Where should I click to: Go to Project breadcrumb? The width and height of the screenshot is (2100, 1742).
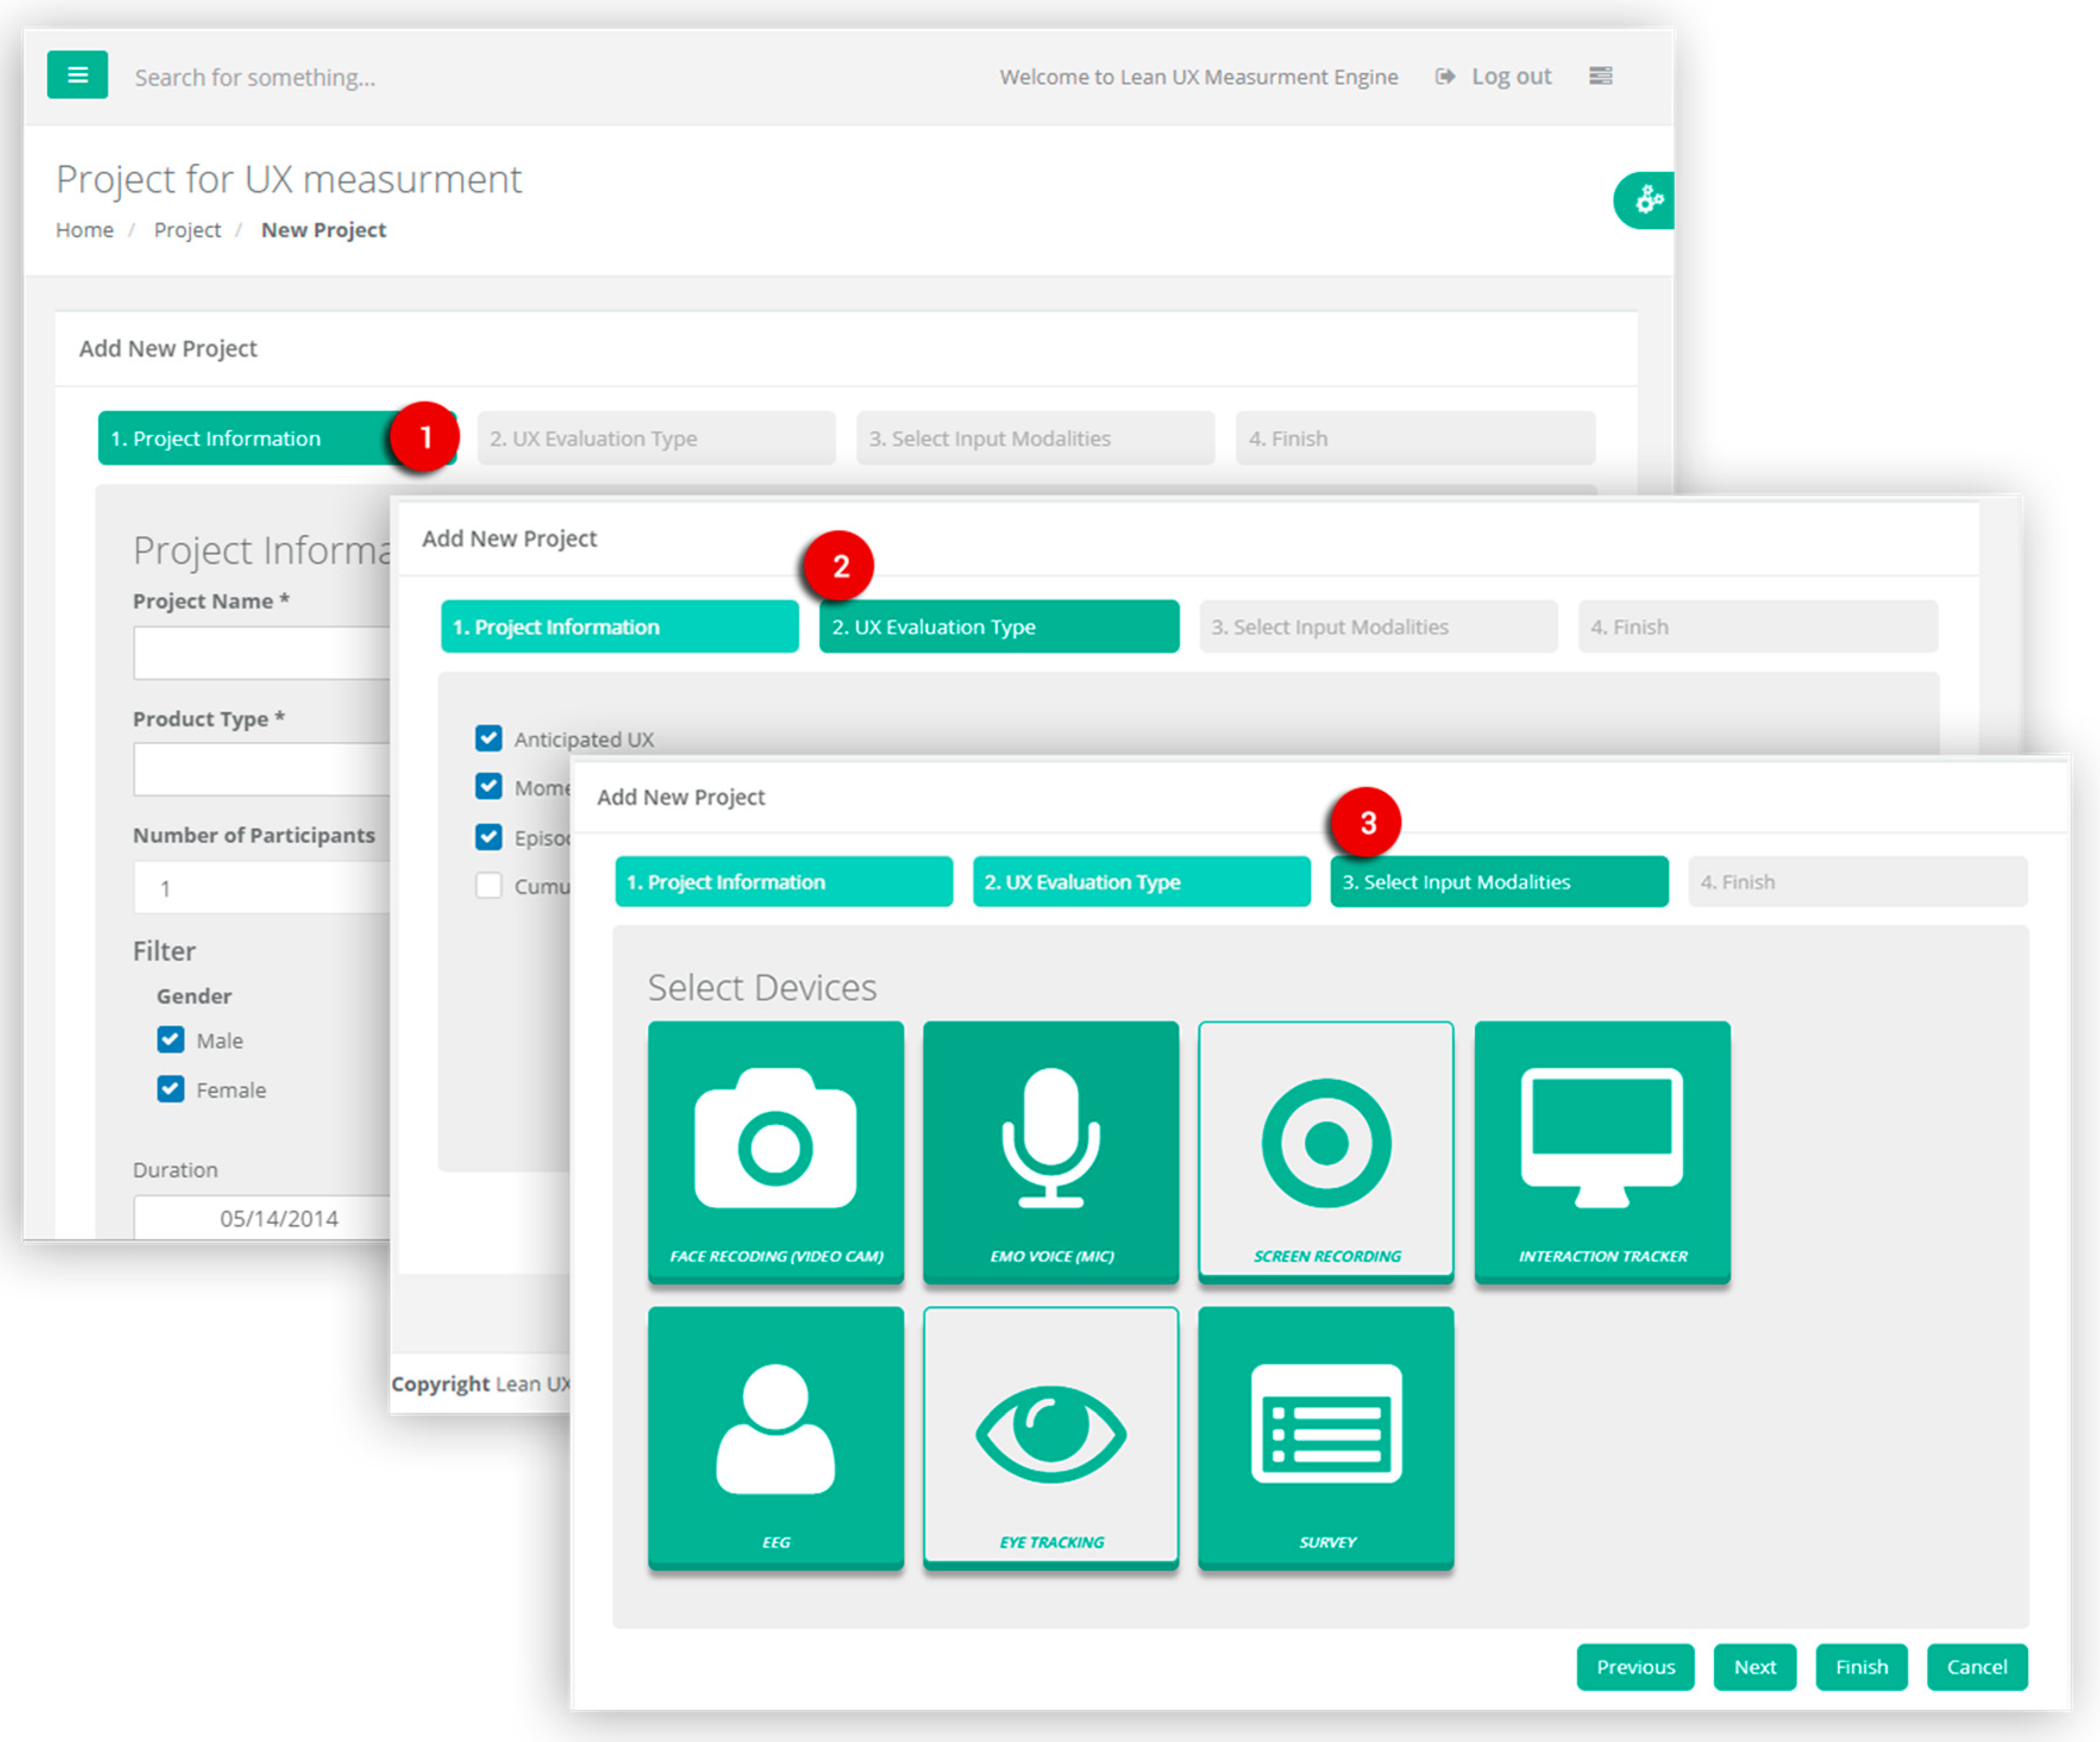point(187,230)
